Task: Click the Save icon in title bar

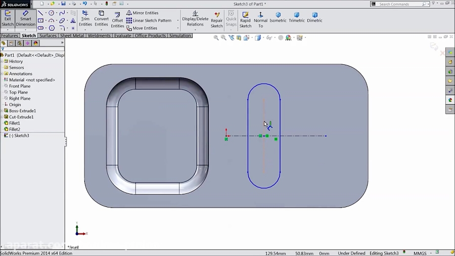Action: click(x=63, y=4)
